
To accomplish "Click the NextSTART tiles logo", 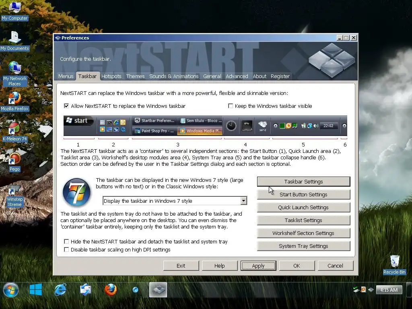I will click(x=332, y=60).
